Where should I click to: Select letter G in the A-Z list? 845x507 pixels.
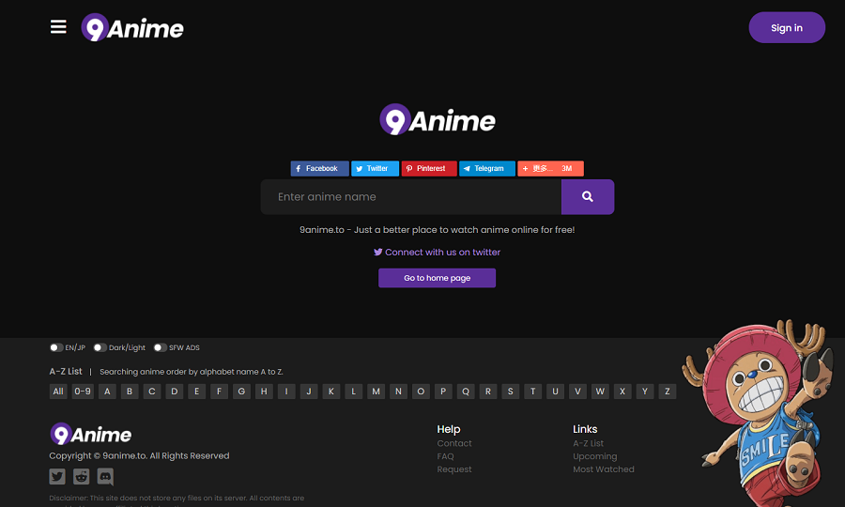point(241,392)
